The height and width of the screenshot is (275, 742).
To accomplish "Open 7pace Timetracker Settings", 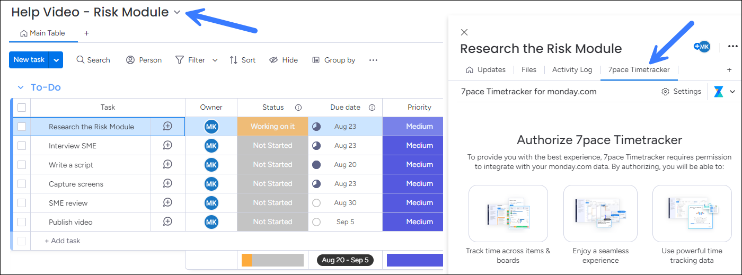I will pos(682,92).
